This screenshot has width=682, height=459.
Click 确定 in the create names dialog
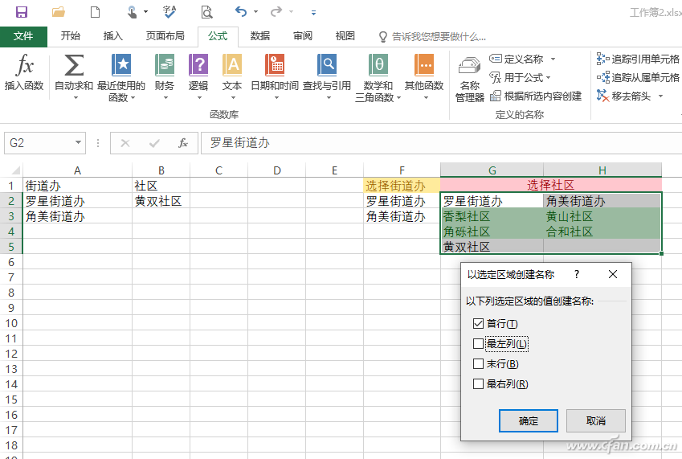[x=529, y=420]
